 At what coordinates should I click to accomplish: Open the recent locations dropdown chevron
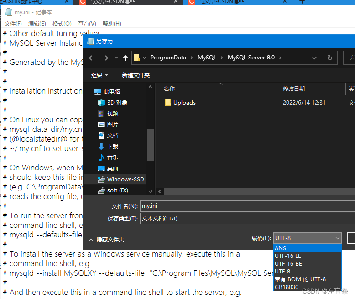[116, 58]
